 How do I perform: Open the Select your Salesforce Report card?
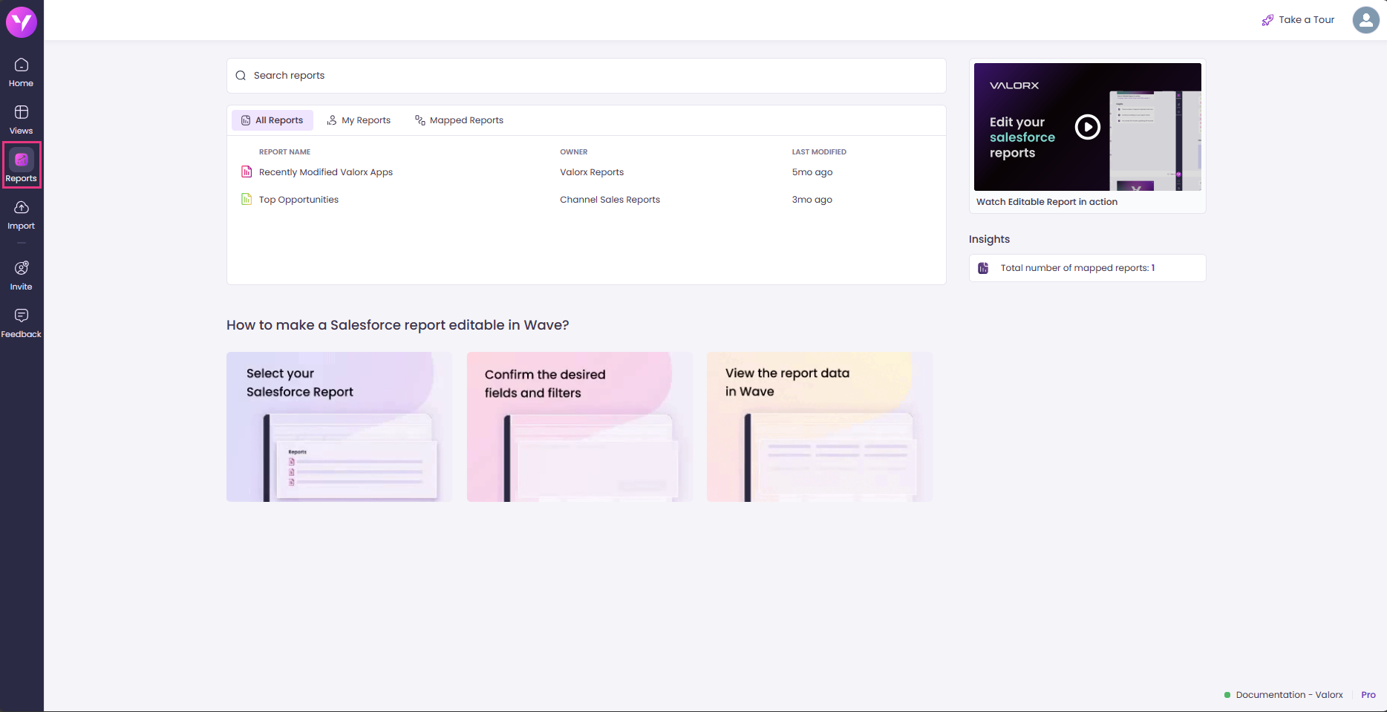pos(339,427)
